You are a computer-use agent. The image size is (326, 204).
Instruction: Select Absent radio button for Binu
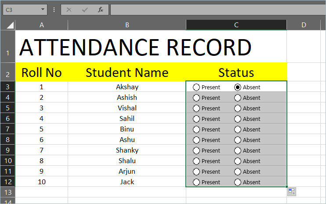coord(238,129)
